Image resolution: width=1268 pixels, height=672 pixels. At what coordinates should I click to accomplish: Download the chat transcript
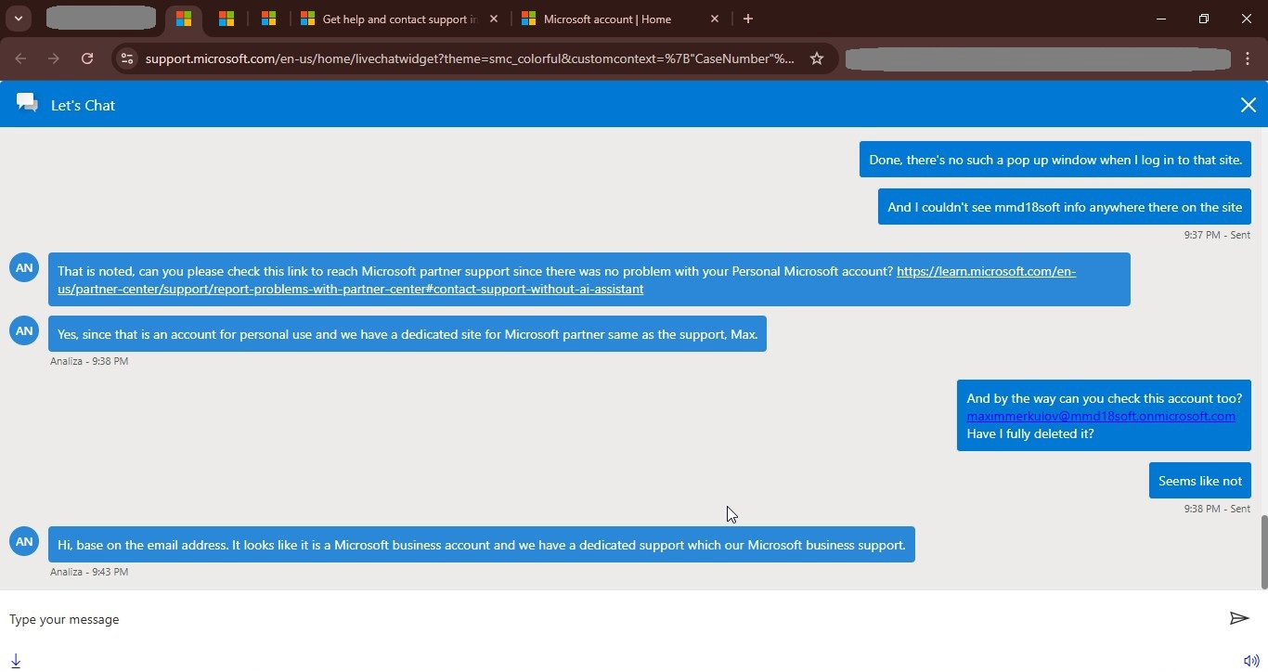tap(16, 661)
